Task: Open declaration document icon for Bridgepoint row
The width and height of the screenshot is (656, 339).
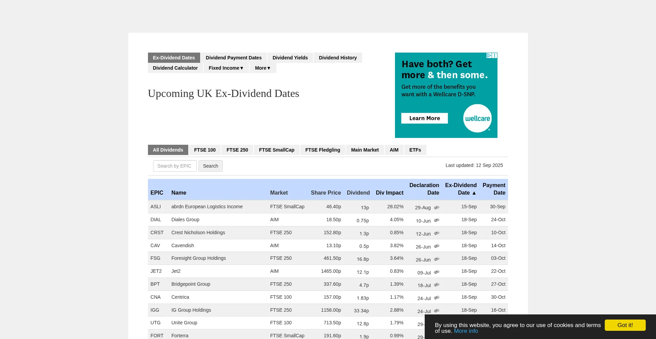Action: (x=437, y=285)
